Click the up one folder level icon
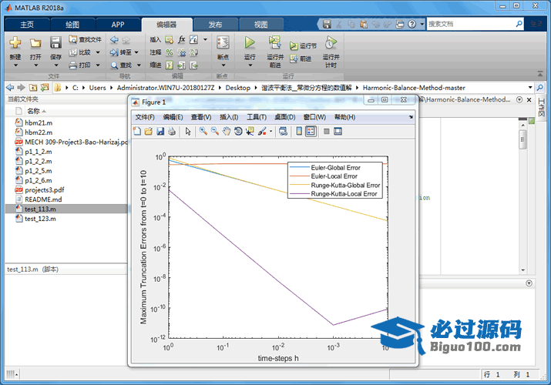Image resolution: width=551 pixels, height=385 pixels. pyautogui.click(x=33, y=87)
